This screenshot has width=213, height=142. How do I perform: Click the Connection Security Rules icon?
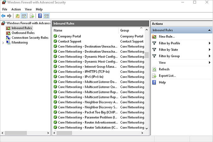(x=8, y=38)
